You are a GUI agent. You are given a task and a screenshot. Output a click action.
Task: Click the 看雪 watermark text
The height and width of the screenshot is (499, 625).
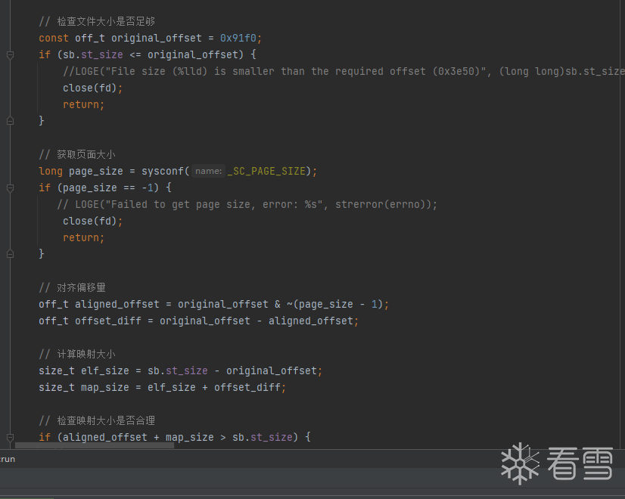coord(580,462)
